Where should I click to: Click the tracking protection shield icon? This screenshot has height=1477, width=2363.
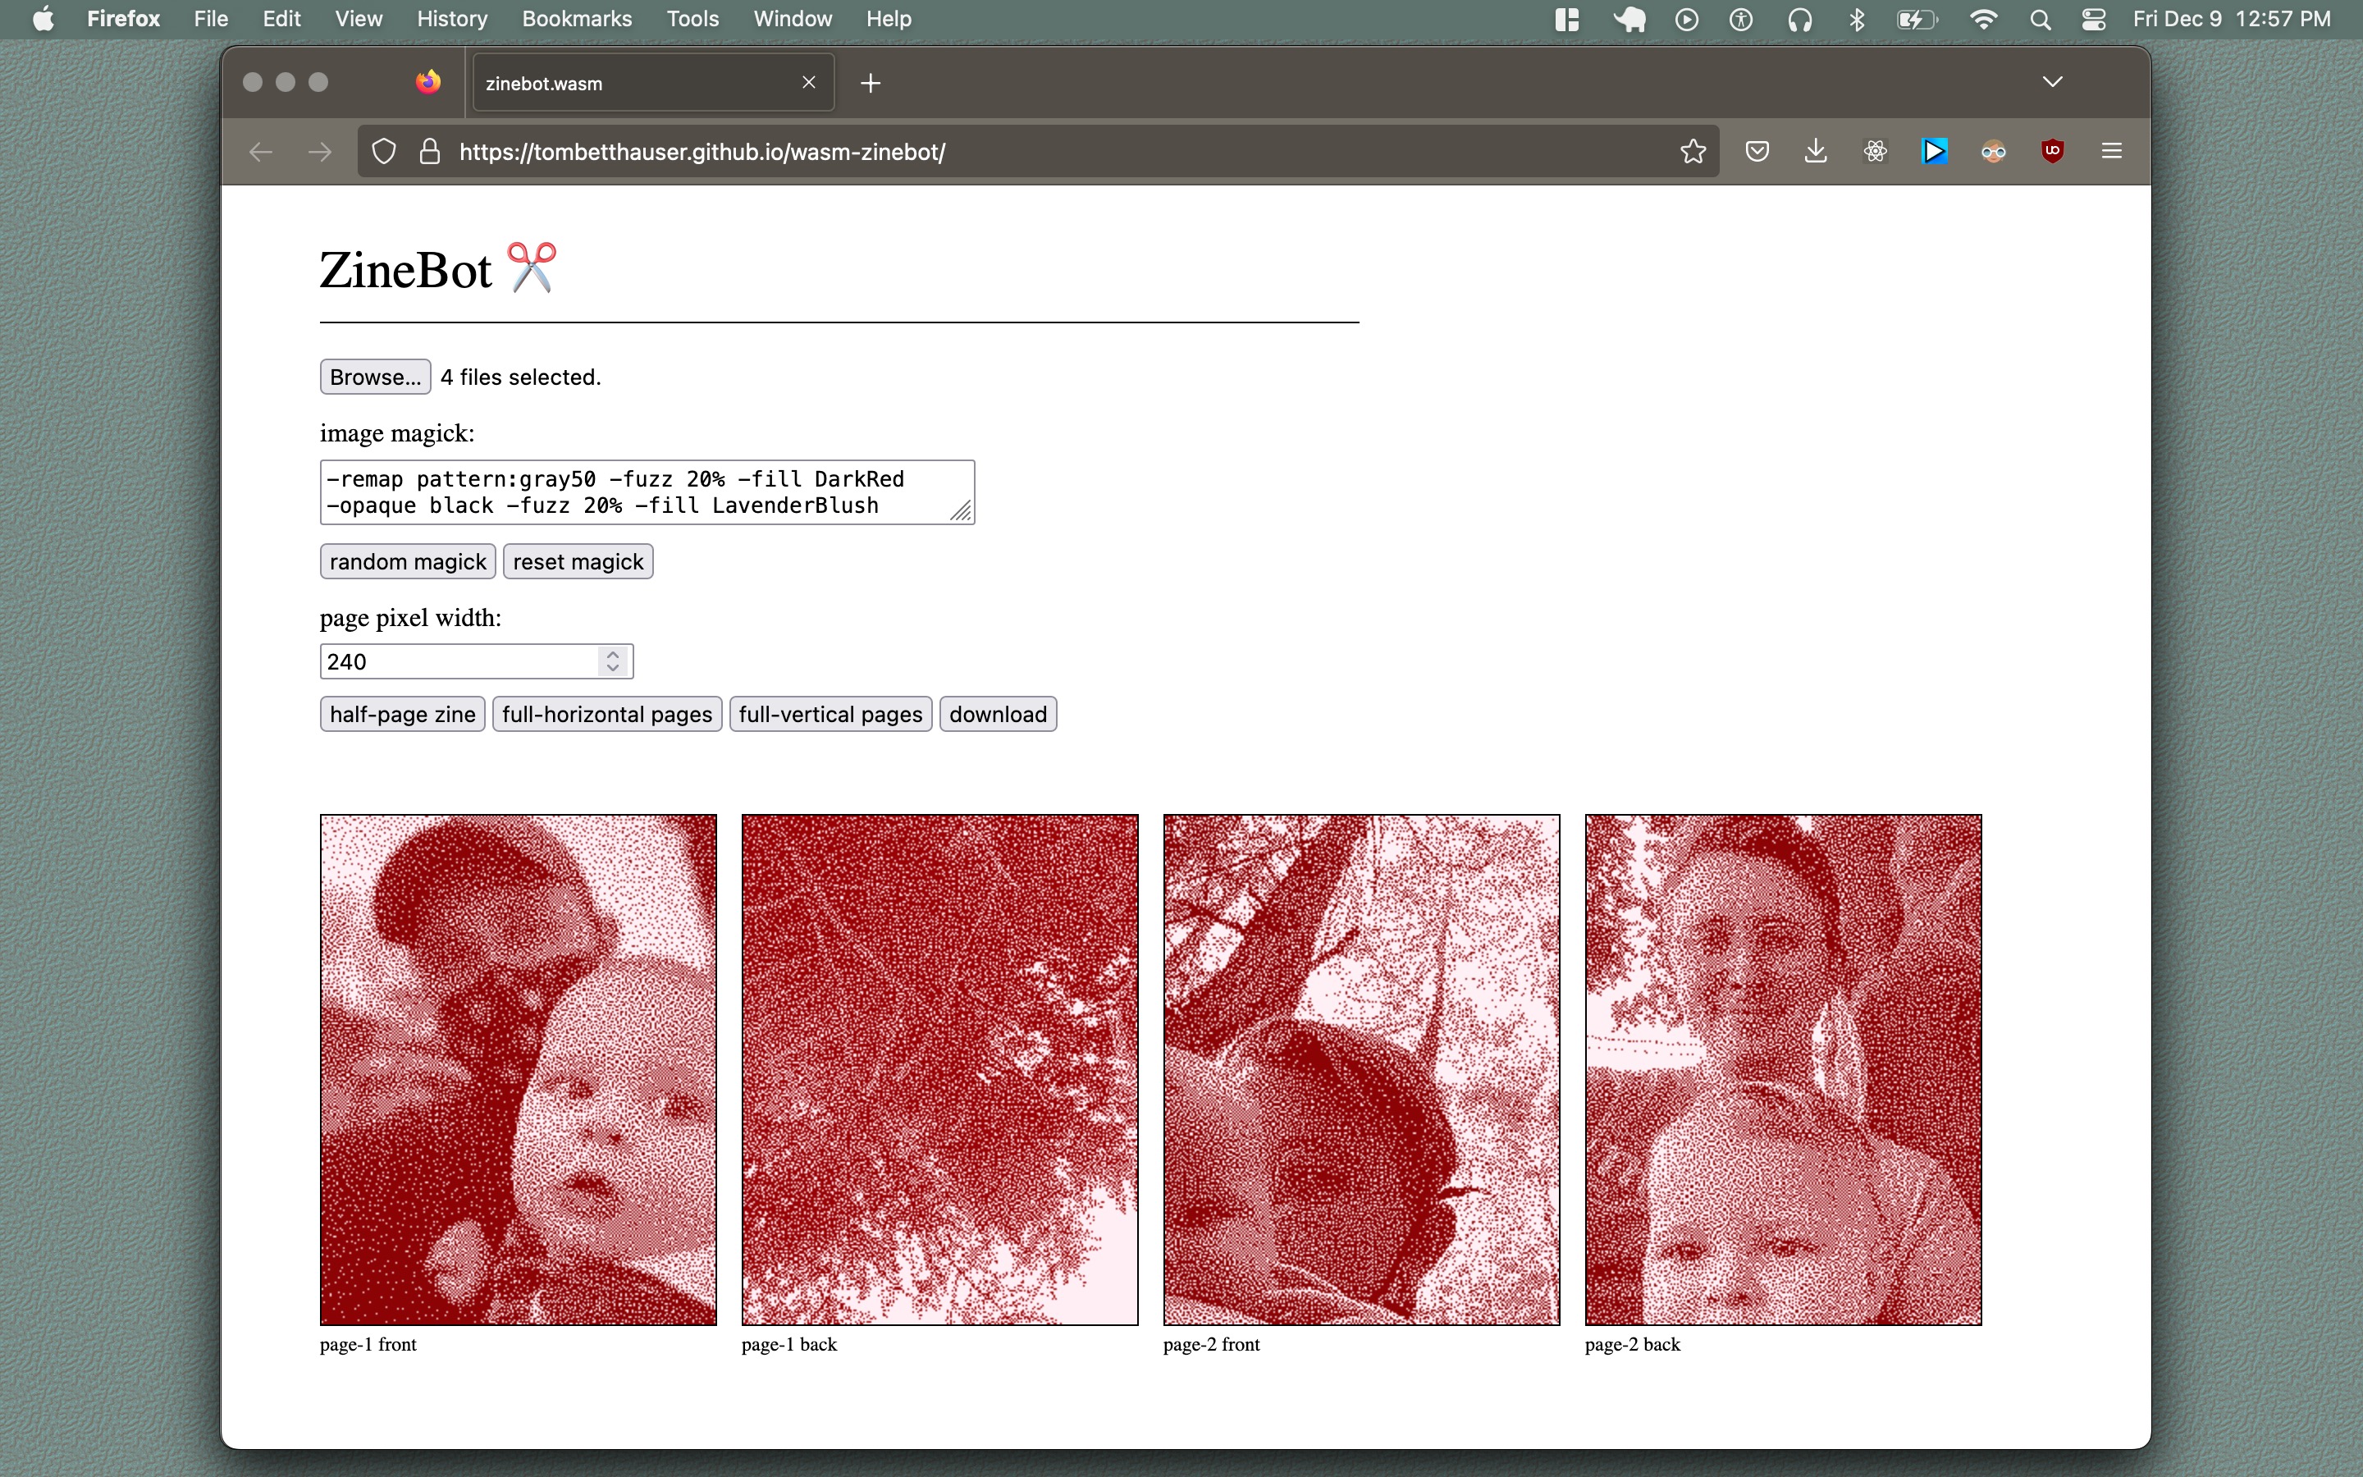pos(384,152)
